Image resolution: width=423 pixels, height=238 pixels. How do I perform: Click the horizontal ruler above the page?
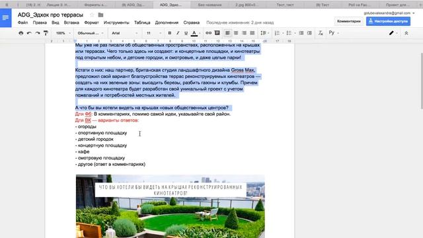coord(170,41)
